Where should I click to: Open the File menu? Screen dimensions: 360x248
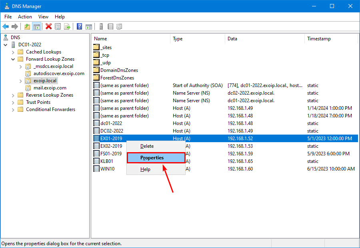8,17
